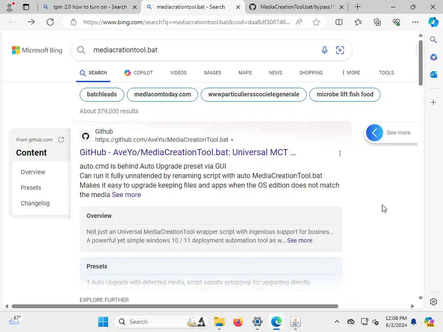
Task: Click the scroll-down arrow of page
Action: (421, 298)
